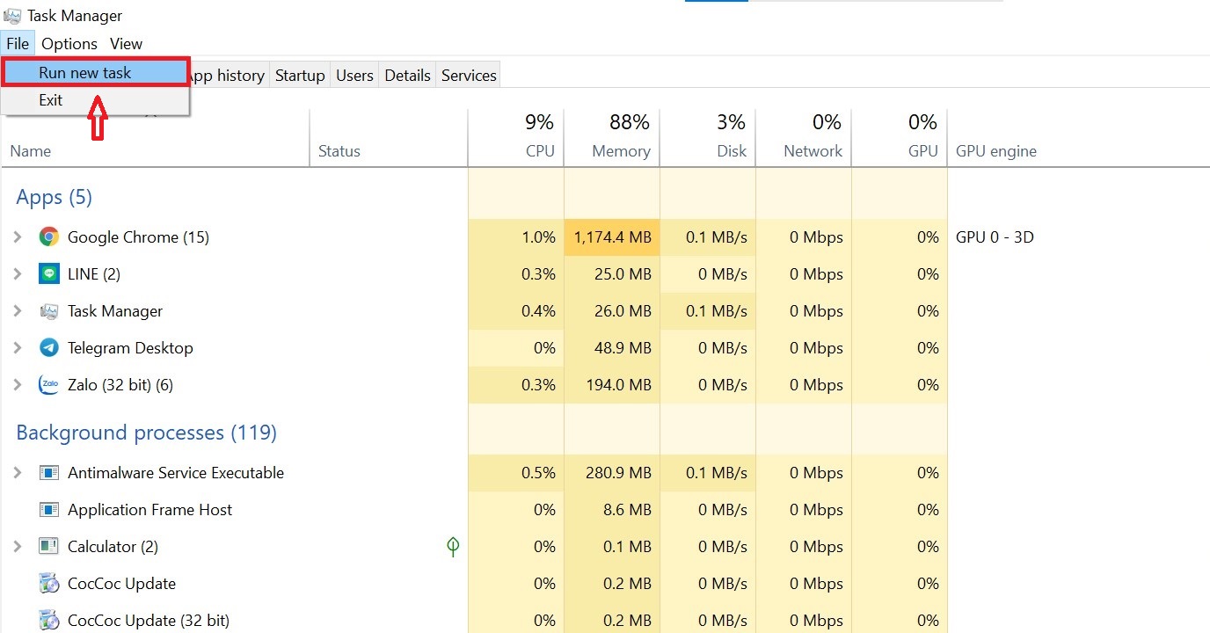Image resolution: width=1210 pixels, height=633 pixels.
Task: Sort processes by CPU column
Action: coord(516,138)
